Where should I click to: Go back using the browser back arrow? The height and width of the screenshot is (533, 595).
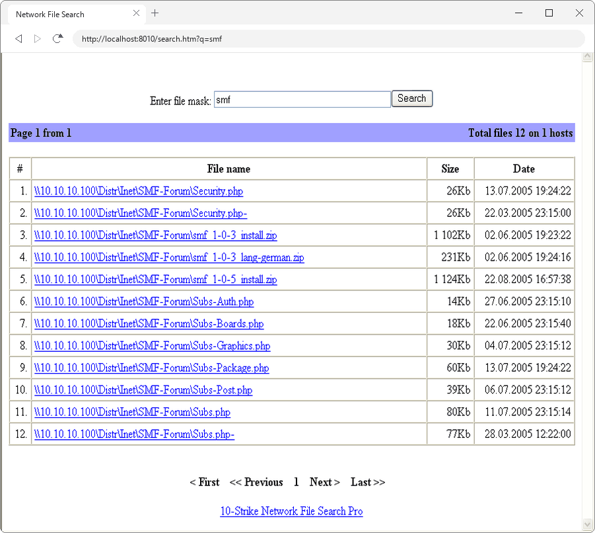pos(18,39)
